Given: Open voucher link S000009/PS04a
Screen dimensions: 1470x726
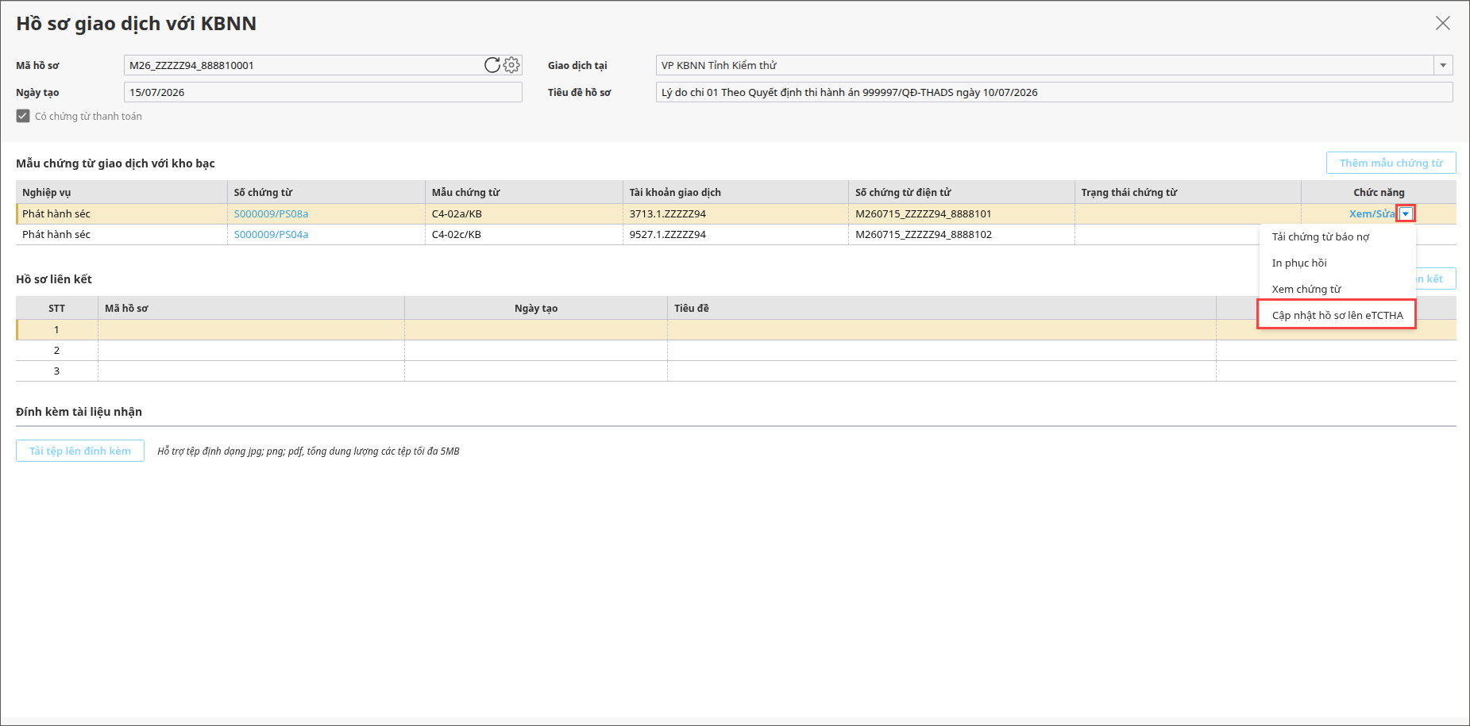Looking at the screenshot, I should pyautogui.click(x=271, y=234).
